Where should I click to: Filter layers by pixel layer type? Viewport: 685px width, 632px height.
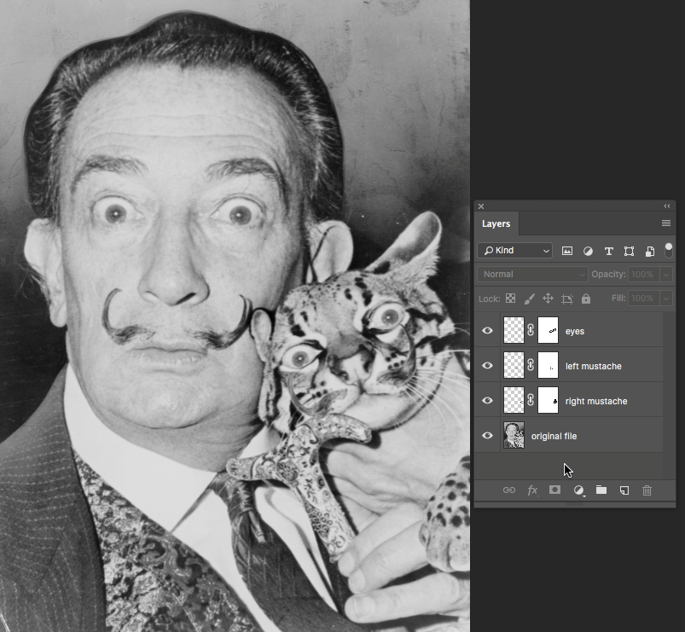pyautogui.click(x=567, y=252)
